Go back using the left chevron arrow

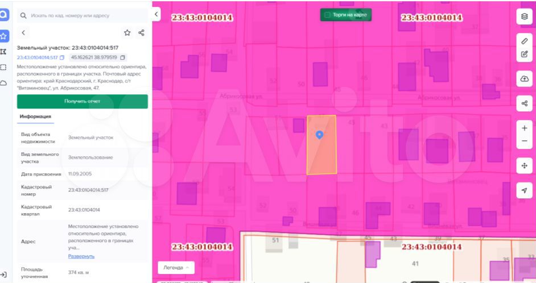23,33
